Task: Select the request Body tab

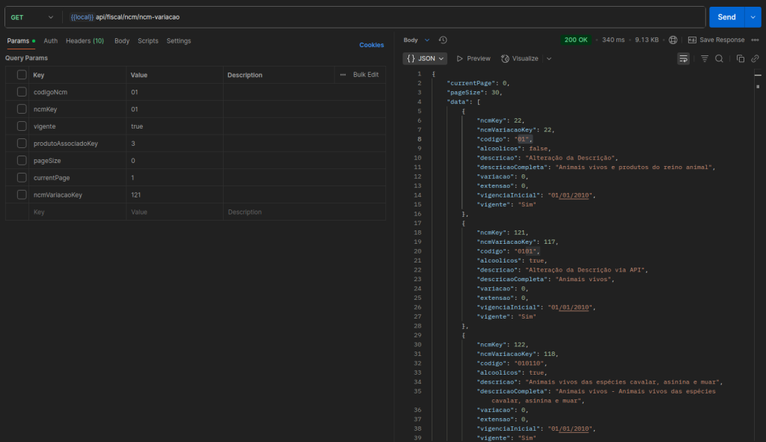Action: [122, 41]
